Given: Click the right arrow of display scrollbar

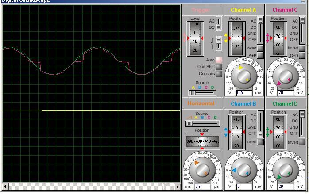Looking at the screenshot, I should click(x=178, y=186).
